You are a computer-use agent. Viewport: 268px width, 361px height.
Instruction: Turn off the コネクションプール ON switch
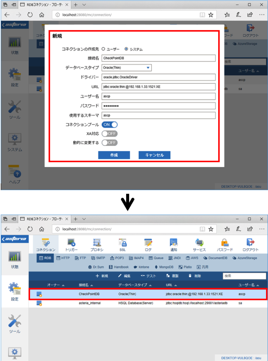point(110,125)
